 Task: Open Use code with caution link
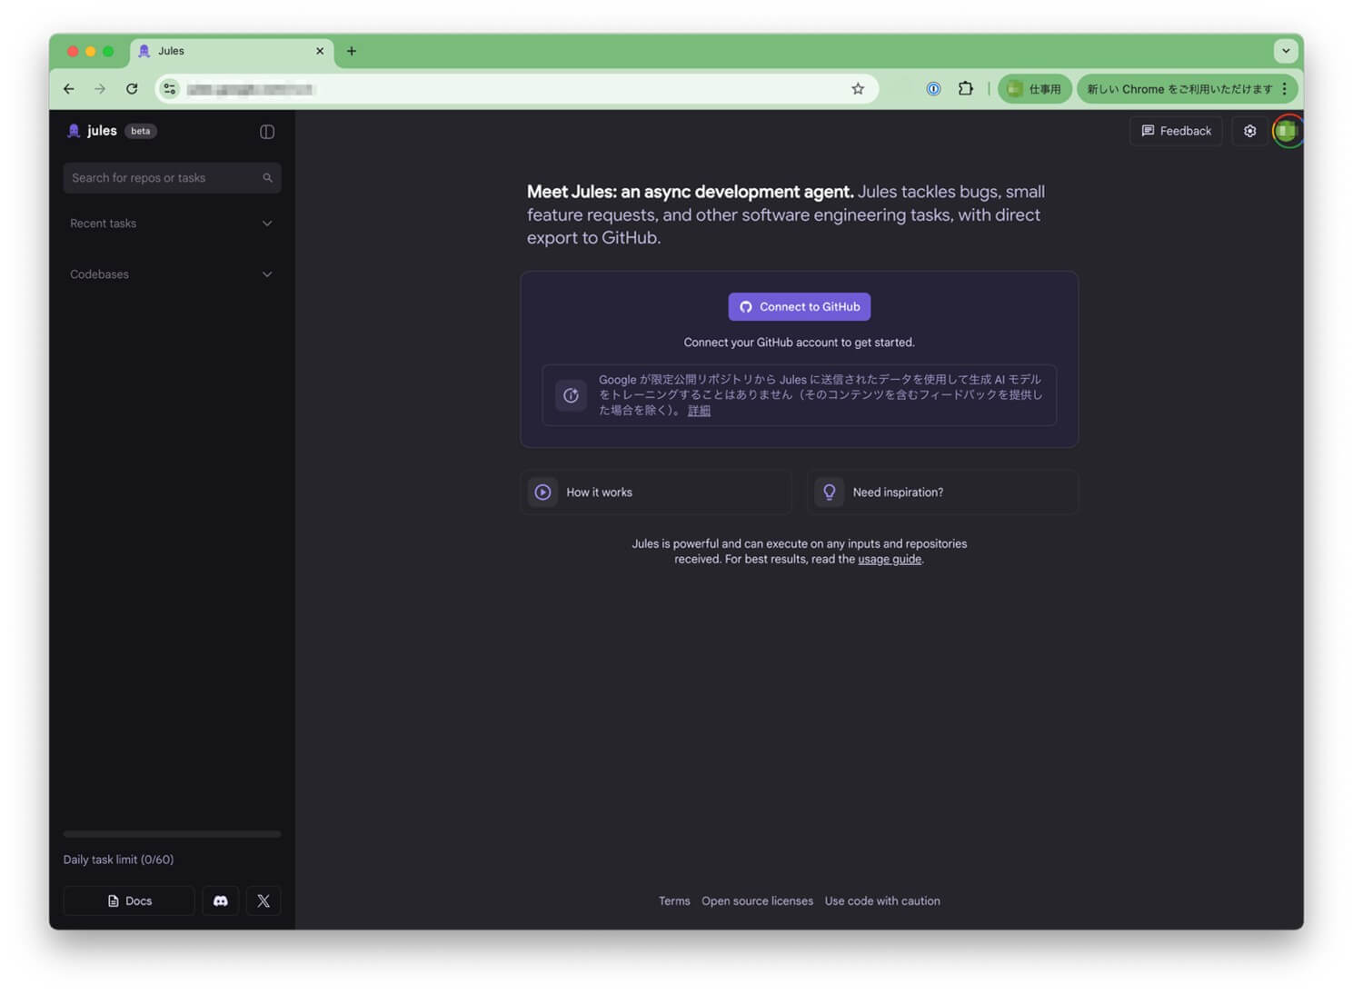point(882,900)
